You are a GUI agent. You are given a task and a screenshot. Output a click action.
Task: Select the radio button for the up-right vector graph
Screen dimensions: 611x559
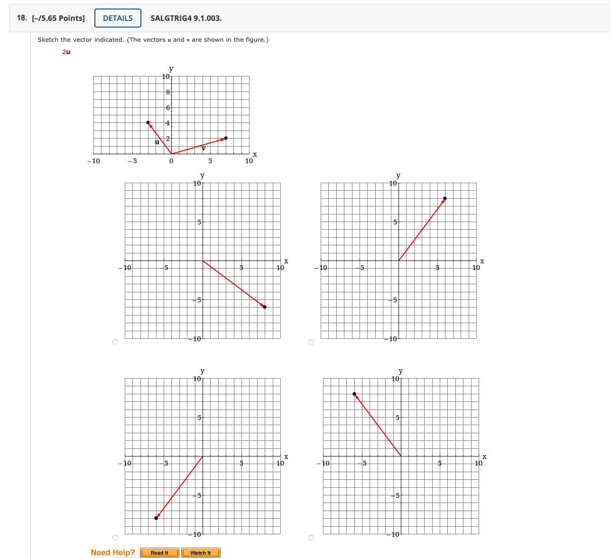[312, 342]
